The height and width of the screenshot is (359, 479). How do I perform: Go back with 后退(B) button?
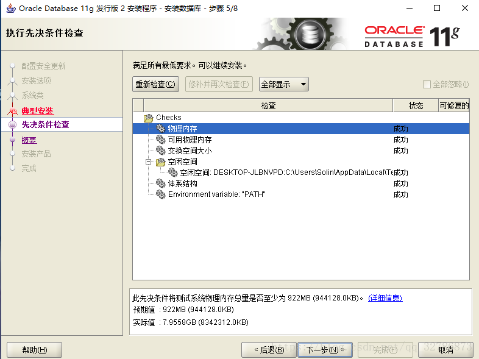(x=269, y=350)
